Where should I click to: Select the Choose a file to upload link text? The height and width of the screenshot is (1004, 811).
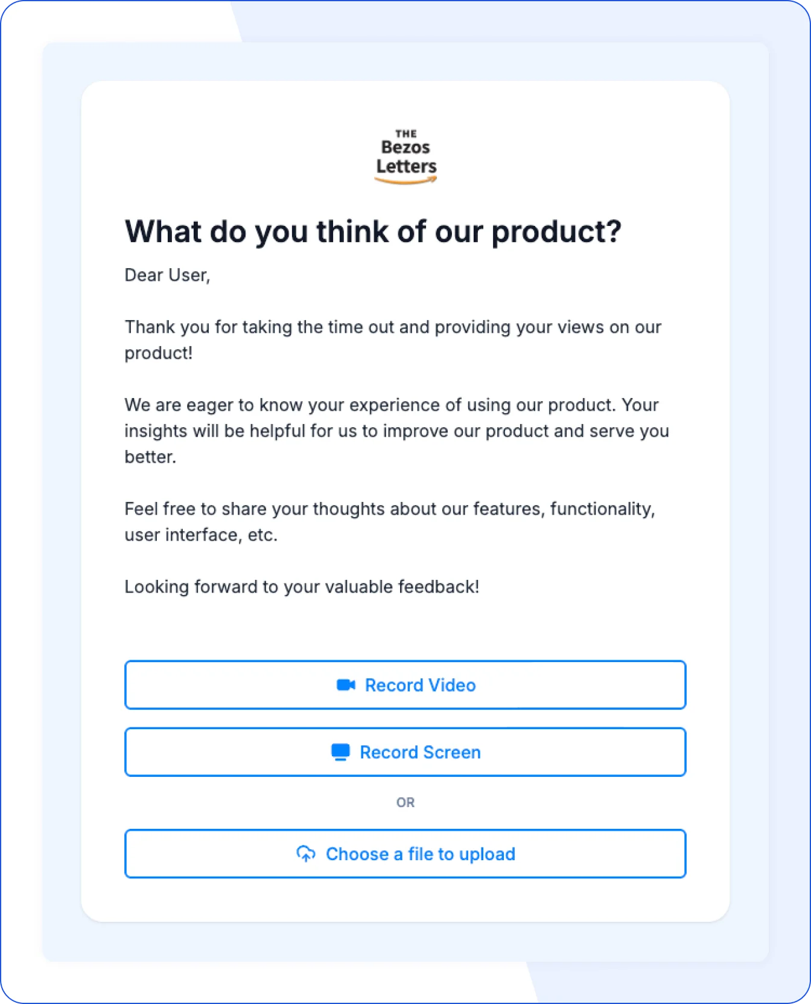point(420,854)
